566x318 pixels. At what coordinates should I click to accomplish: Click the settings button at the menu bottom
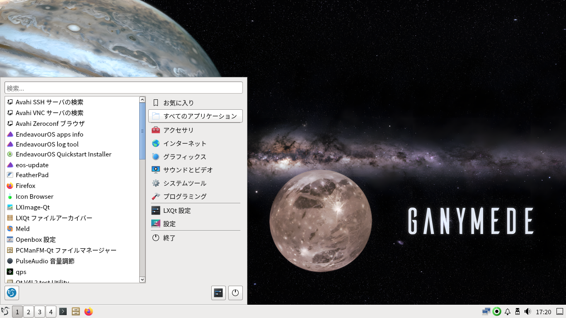[218, 293]
